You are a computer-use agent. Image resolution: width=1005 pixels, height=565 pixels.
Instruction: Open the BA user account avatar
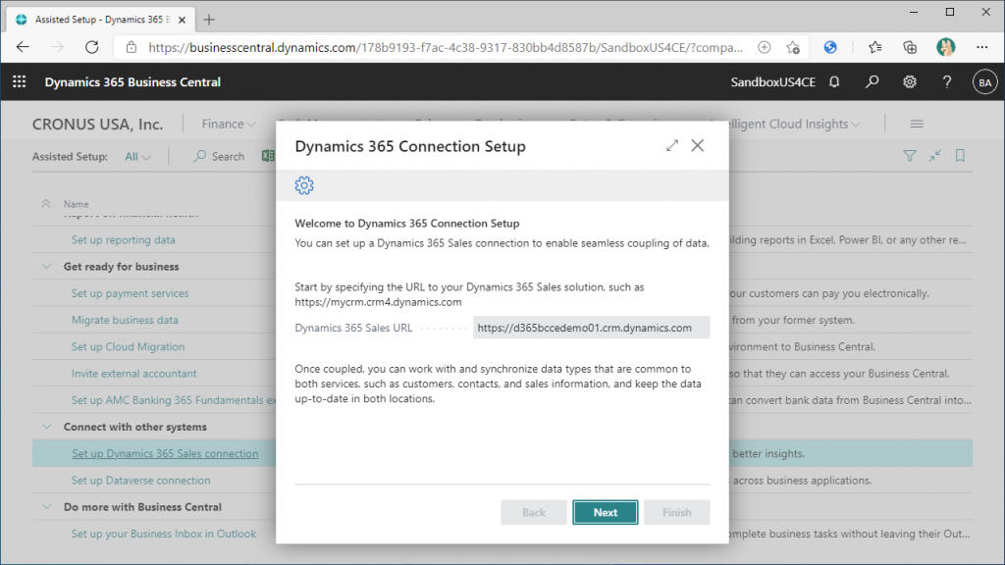pyautogui.click(x=985, y=82)
